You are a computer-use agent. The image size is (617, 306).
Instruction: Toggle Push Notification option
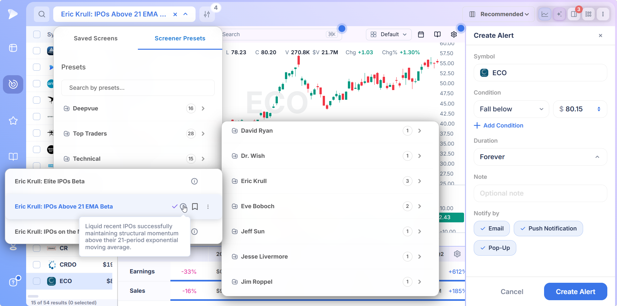point(548,229)
